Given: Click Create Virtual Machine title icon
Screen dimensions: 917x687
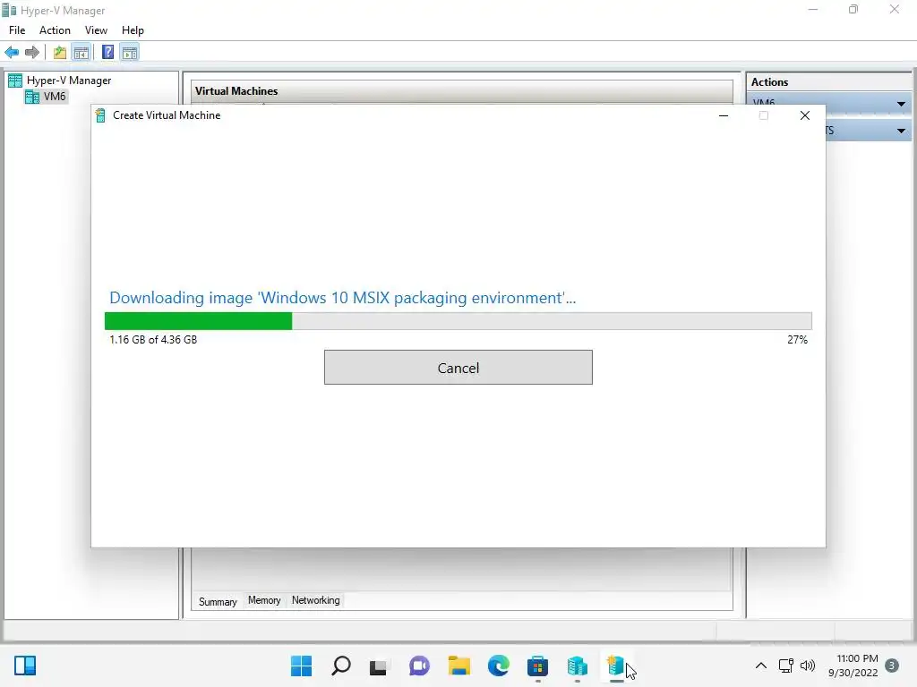Looking at the screenshot, I should pyautogui.click(x=100, y=115).
